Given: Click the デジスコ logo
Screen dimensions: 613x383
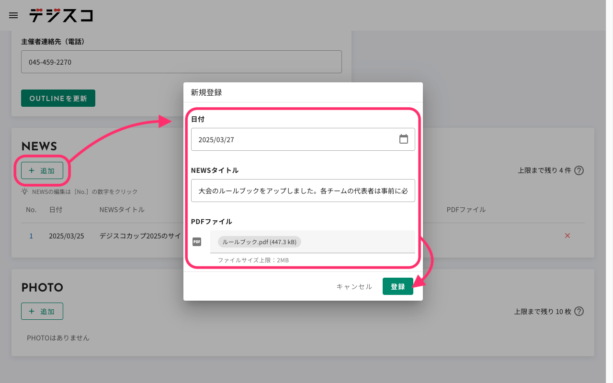Looking at the screenshot, I should (x=60, y=15).
